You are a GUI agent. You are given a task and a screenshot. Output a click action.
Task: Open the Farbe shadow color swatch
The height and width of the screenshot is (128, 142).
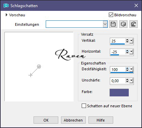pos(119,92)
